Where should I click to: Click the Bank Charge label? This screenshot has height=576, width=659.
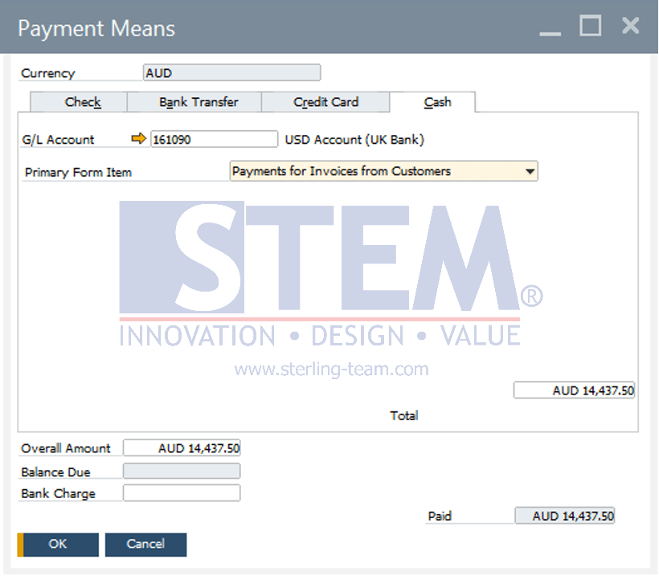[x=59, y=493]
